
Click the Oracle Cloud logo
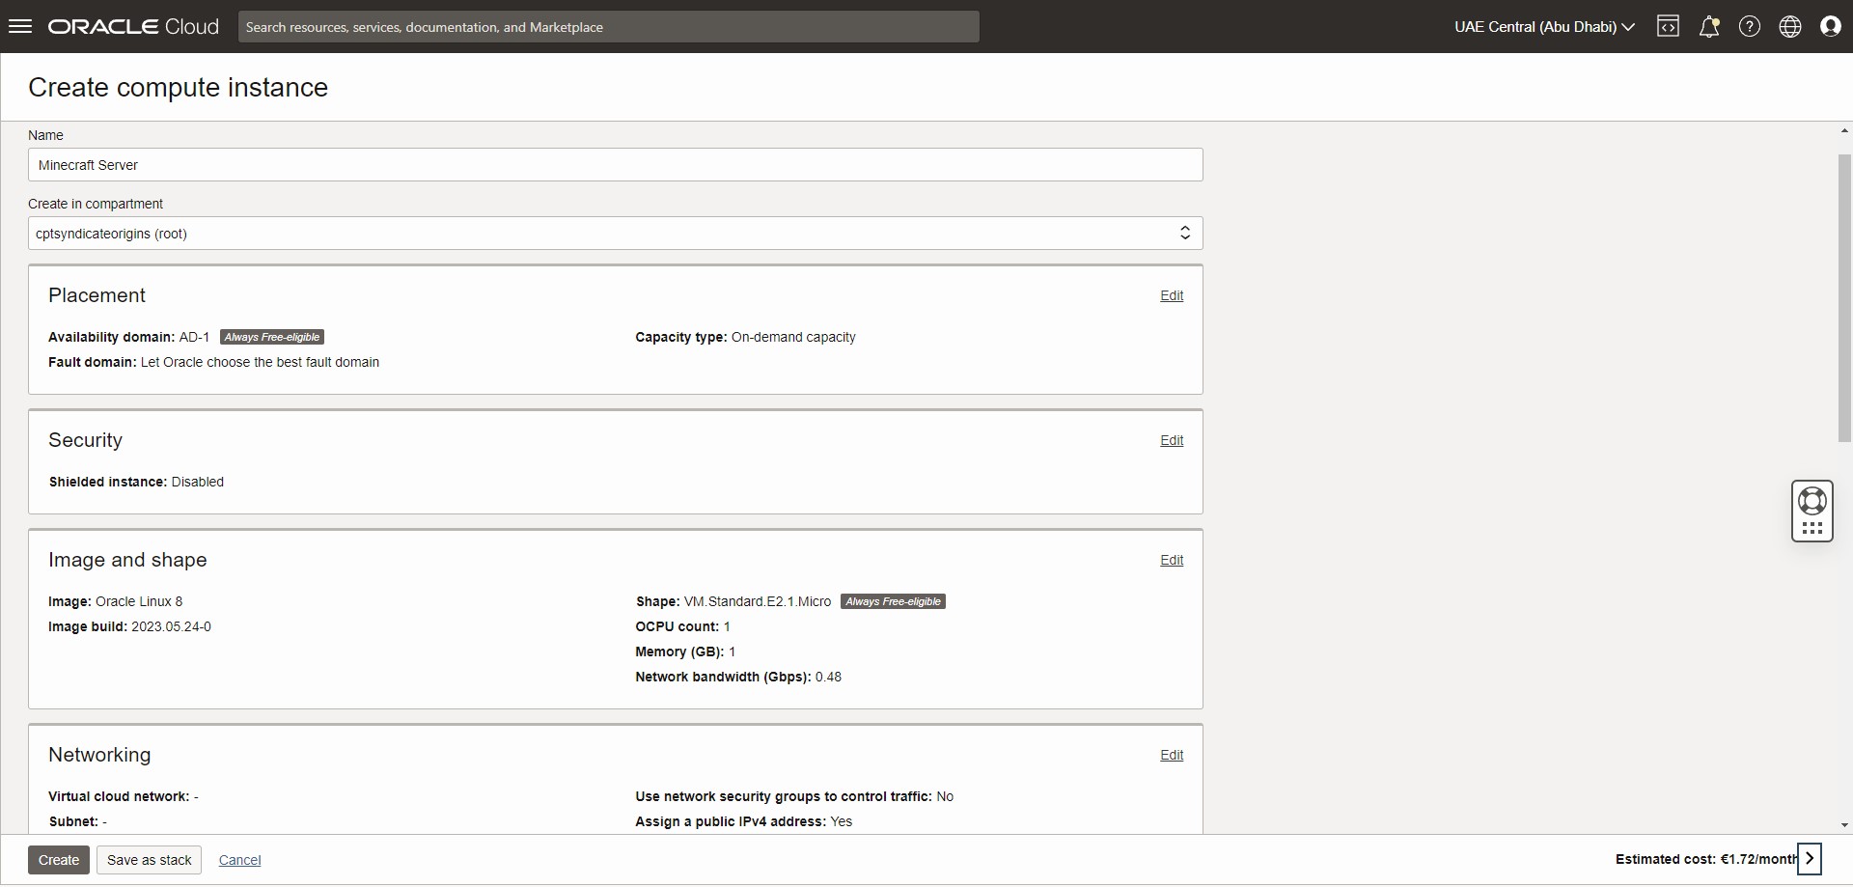point(131,26)
